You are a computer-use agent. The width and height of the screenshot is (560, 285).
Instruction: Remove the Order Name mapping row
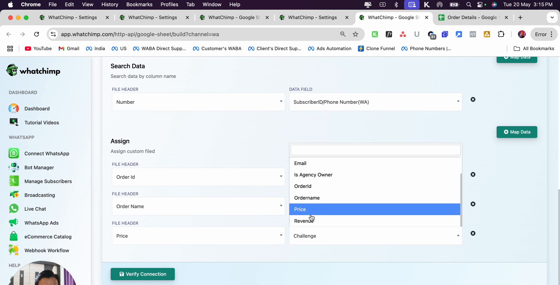pyautogui.click(x=473, y=204)
